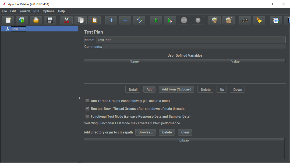
Task: Start the test with green play icon
Action: (156, 20)
